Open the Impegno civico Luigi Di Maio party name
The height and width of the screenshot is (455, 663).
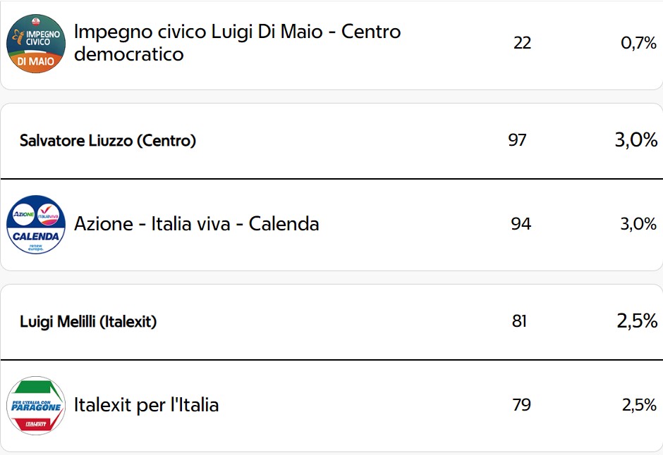click(237, 43)
